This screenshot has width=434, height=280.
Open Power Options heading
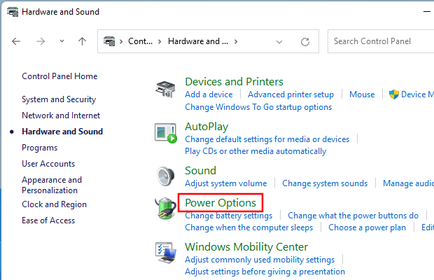pyautogui.click(x=220, y=203)
